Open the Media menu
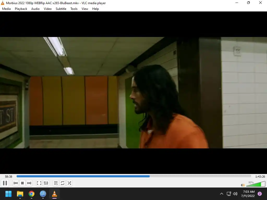 (x=6, y=9)
